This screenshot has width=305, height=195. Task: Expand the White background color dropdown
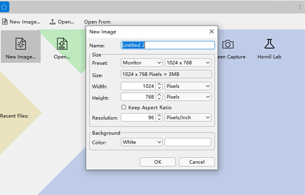click(142, 142)
